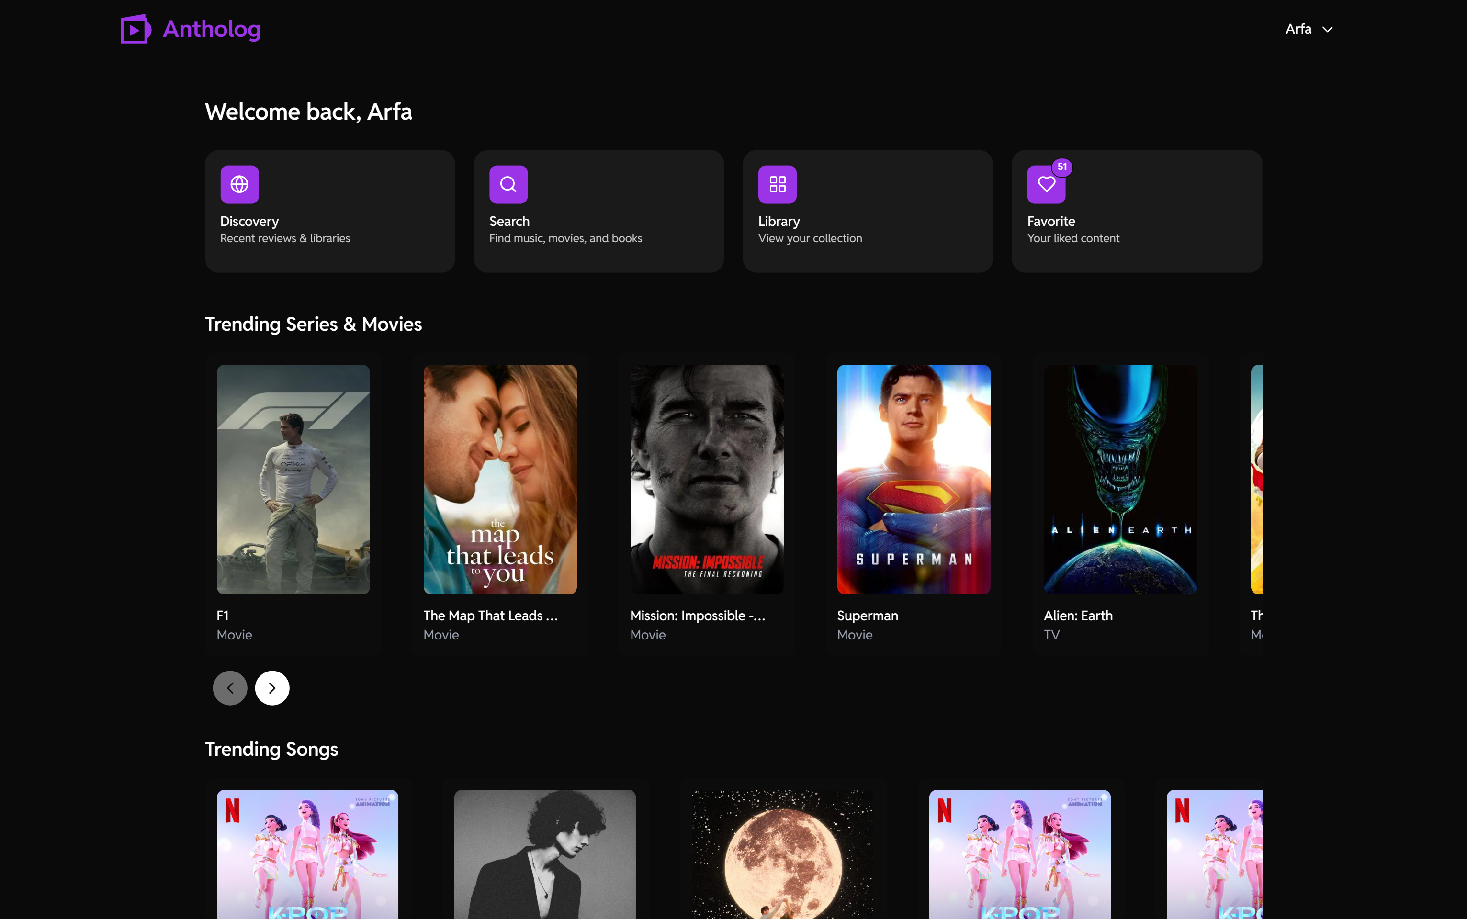Open the Favorite card title
Viewport: 1467px width, 919px height.
pyautogui.click(x=1051, y=221)
